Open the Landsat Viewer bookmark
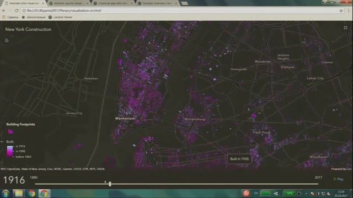 click(x=60, y=17)
